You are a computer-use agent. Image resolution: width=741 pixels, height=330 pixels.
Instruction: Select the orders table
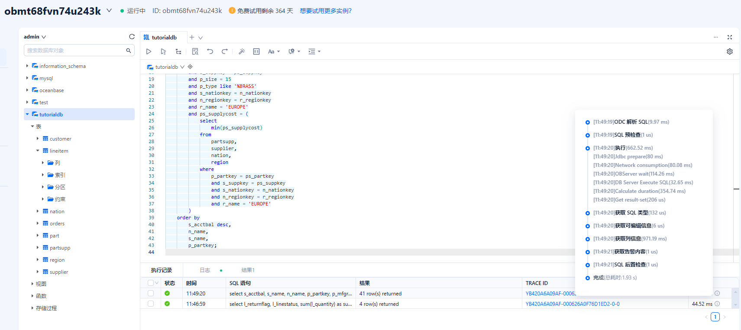(x=57, y=224)
